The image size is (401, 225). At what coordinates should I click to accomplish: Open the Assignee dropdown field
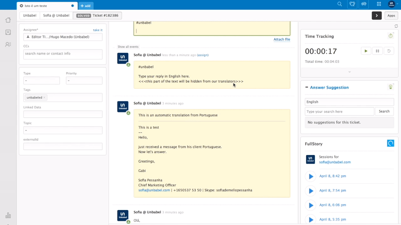tap(63, 37)
